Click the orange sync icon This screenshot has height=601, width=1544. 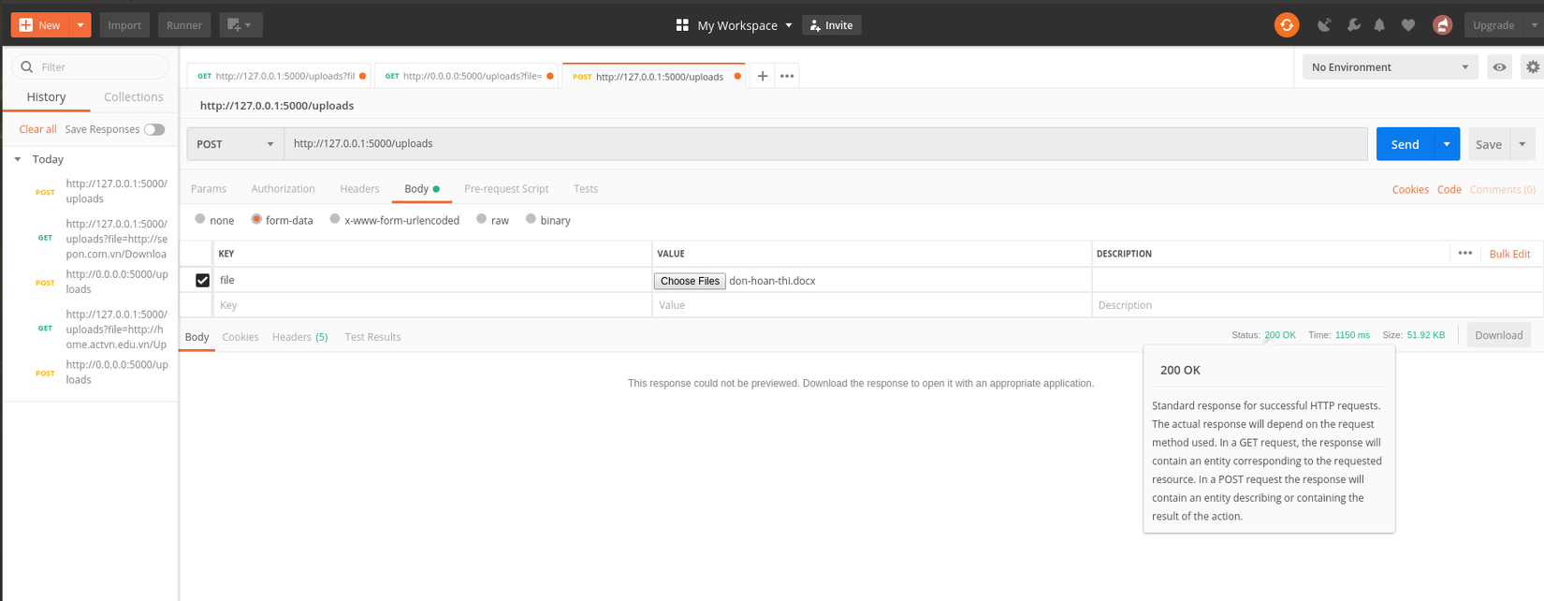1287,25
